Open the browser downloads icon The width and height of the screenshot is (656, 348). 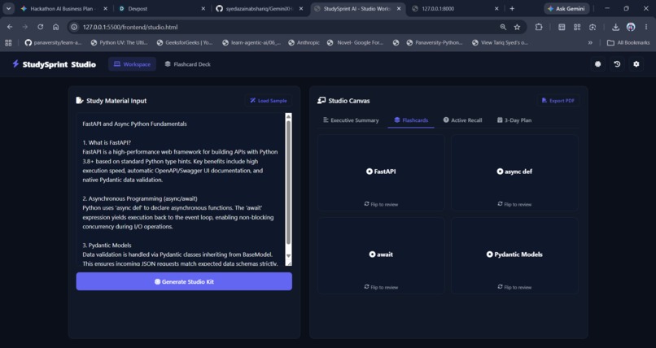pyautogui.click(x=615, y=27)
